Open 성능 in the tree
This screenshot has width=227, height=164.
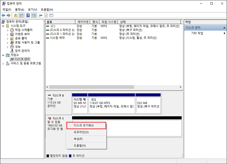18,47
